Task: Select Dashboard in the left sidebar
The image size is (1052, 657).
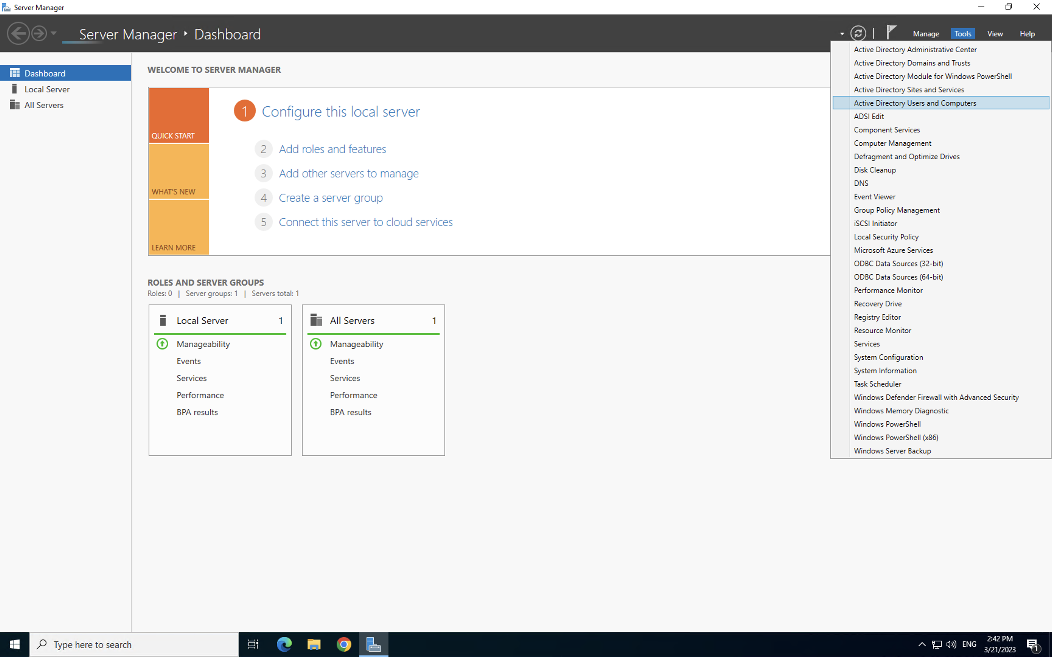Action: 66,73
